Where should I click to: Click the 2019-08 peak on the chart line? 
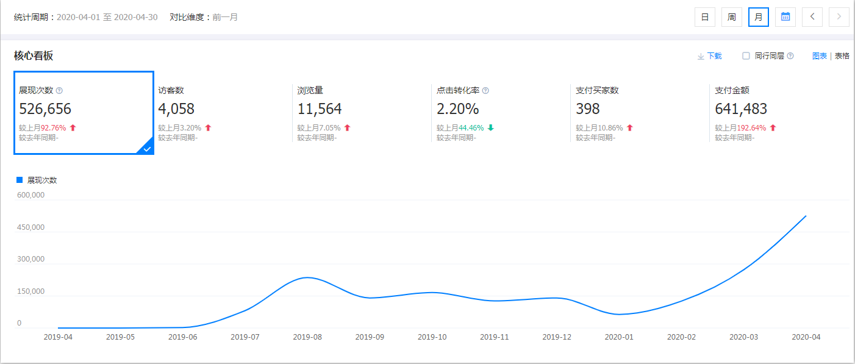pos(308,277)
